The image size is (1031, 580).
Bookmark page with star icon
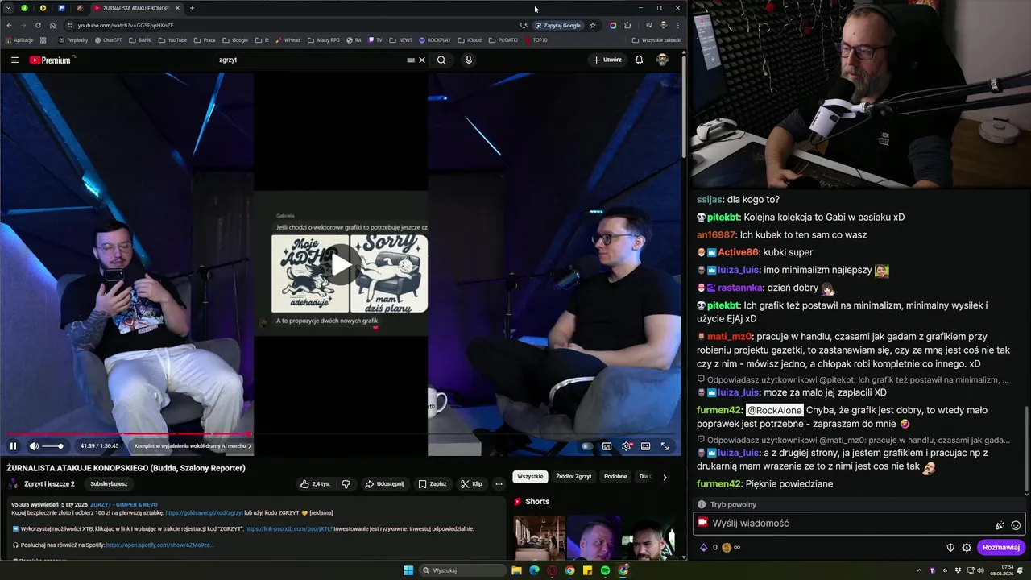[x=593, y=25]
